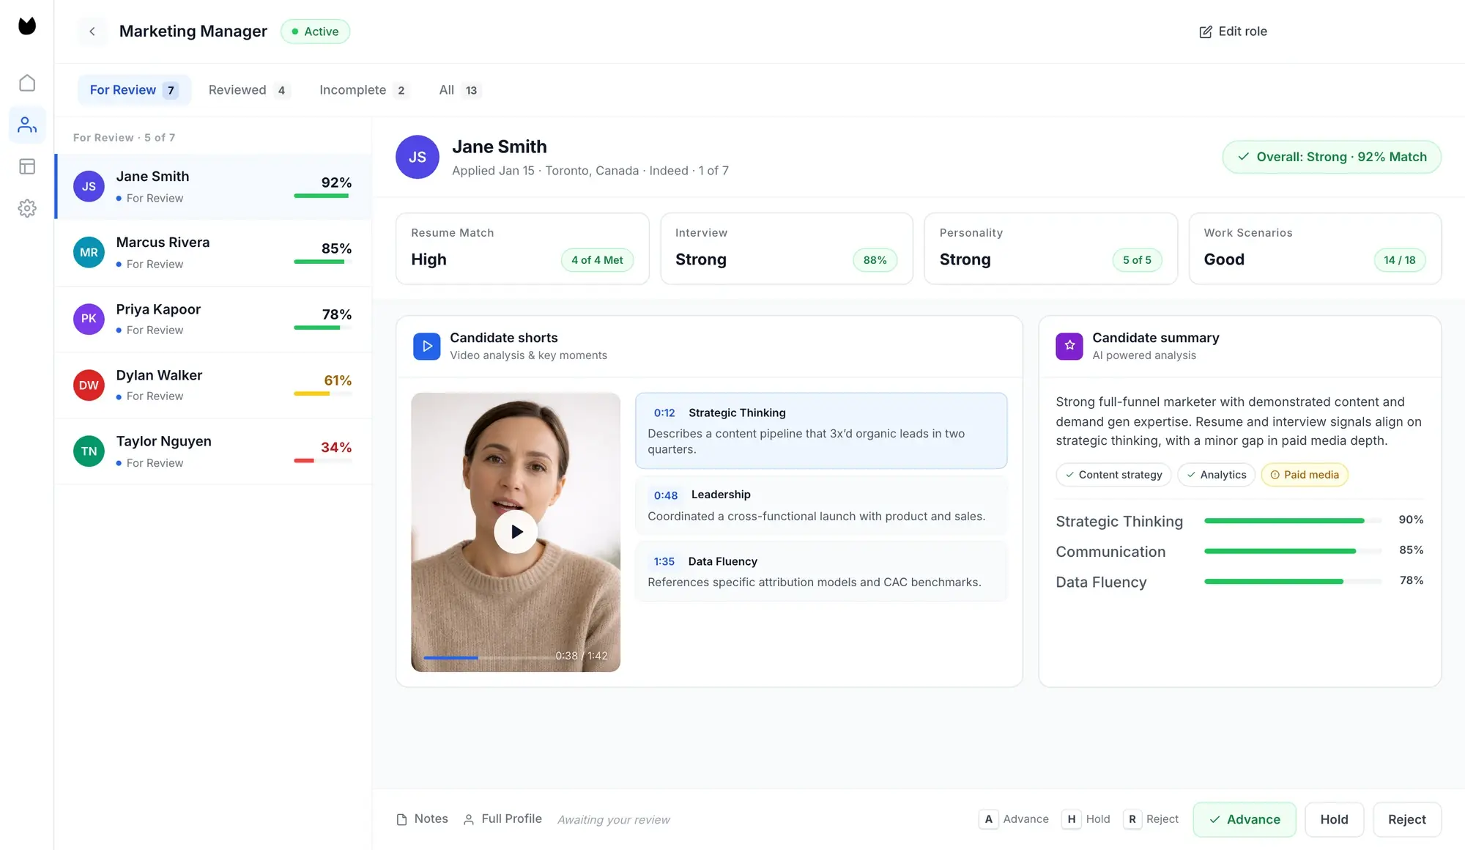The height and width of the screenshot is (850, 1465).
Task: Select Marcus Rivera in the candidate list
Action: (212, 253)
